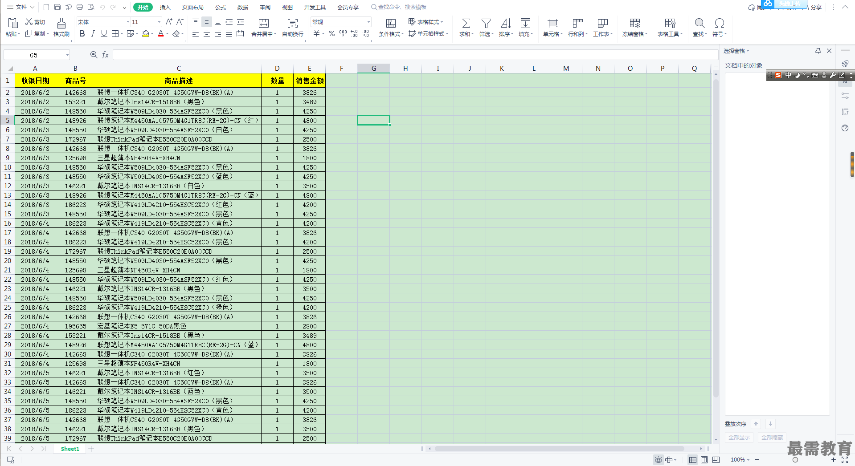Click the increase decimal places icon
The image size is (855, 466).
pos(354,33)
